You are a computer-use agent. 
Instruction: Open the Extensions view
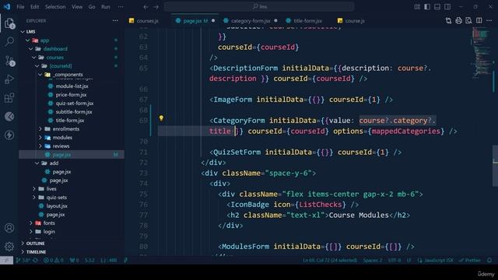[x=9, y=98]
